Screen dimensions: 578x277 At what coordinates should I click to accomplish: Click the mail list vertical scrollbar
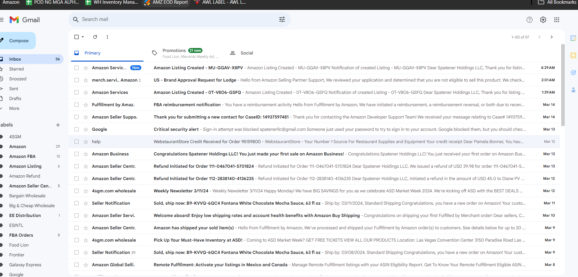(x=563, y=85)
